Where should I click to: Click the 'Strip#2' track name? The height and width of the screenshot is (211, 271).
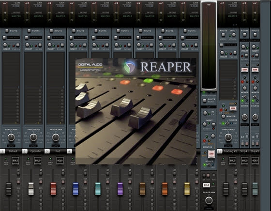click(255, 151)
